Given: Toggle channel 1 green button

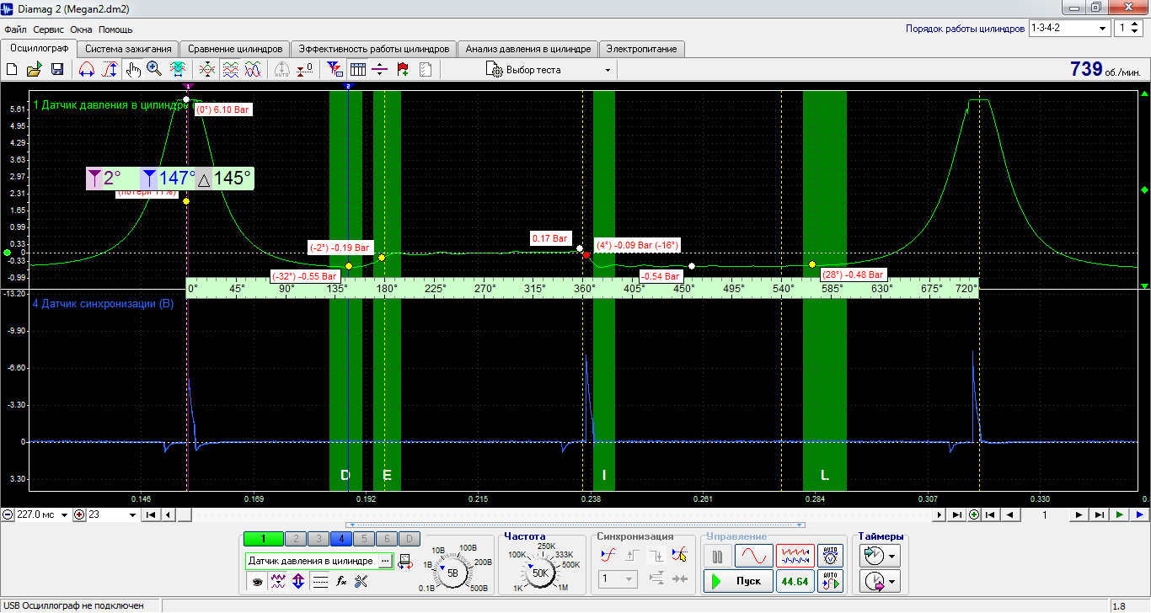Looking at the screenshot, I should [x=263, y=539].
